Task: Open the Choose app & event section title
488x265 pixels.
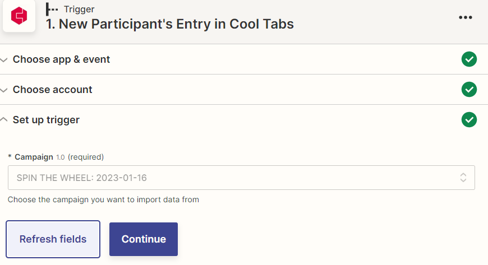Action: coord(61,59)
